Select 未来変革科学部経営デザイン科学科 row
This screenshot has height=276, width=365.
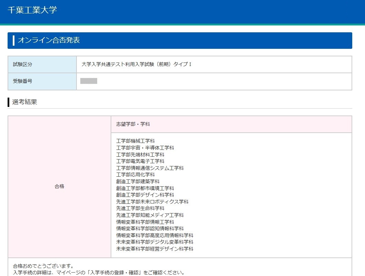click(x=154, y=249)
